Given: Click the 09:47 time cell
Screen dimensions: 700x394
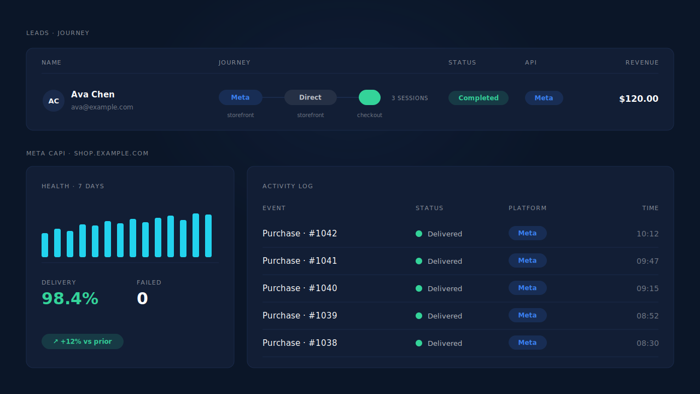Looking at the screenshot, I should click(647, 261).
